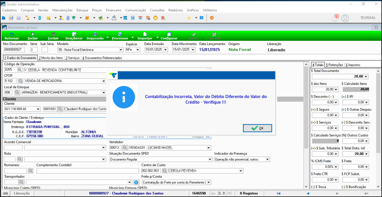Open the calculator icon in top toolbar
The width and height of the screenshot is (382, 197).
(x=133, y=18)
